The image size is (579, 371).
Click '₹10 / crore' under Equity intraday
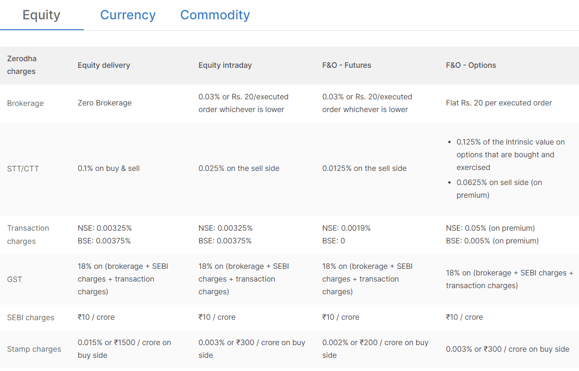point(217,317)
